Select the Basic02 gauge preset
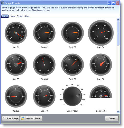The height and width of the screenshot is (128, 124). (x=44, y=33)
